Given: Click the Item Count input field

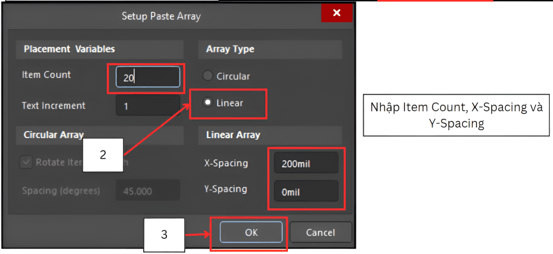Looking at the screenshot, I should click(x=147, y=77).
